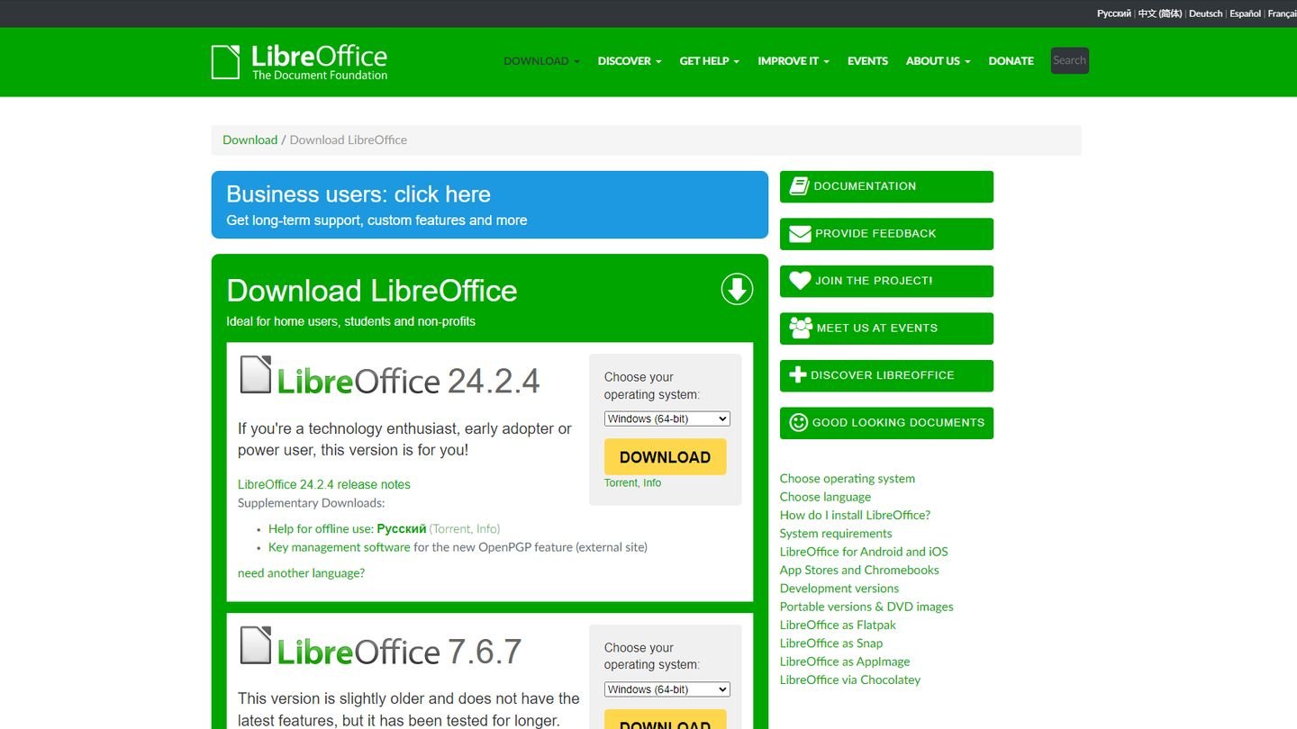Open the LibreOffice via Chocolatey link
Viewport: 1297px width, 729px height.
tap(850, 679)
